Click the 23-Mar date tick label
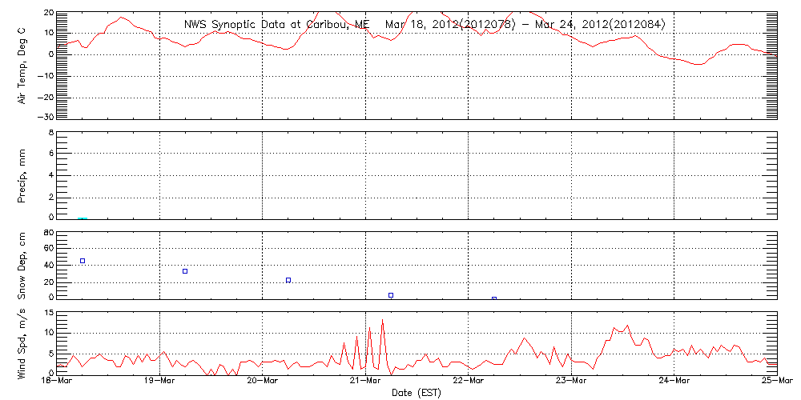The width and height of the screenshot is (801, 400). (571, 382)
